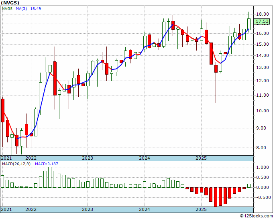
Task: Click the 18.00 price axis label
Action: click(x=262, y=14)
